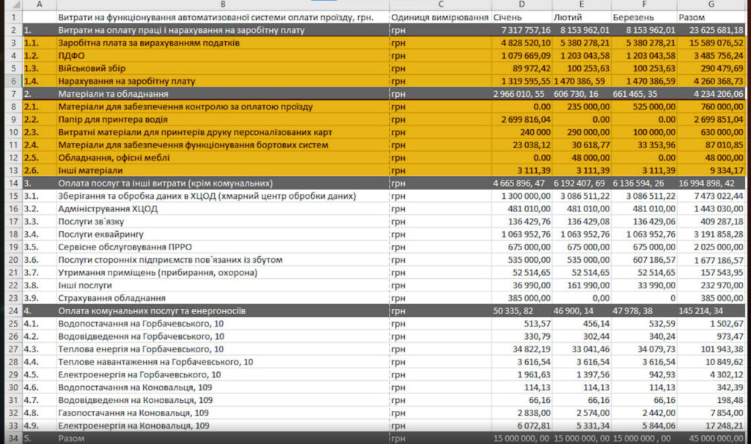751x444 pixels.
Task: Click the value 4 828 520,10
Action: (x=526, y=43)
